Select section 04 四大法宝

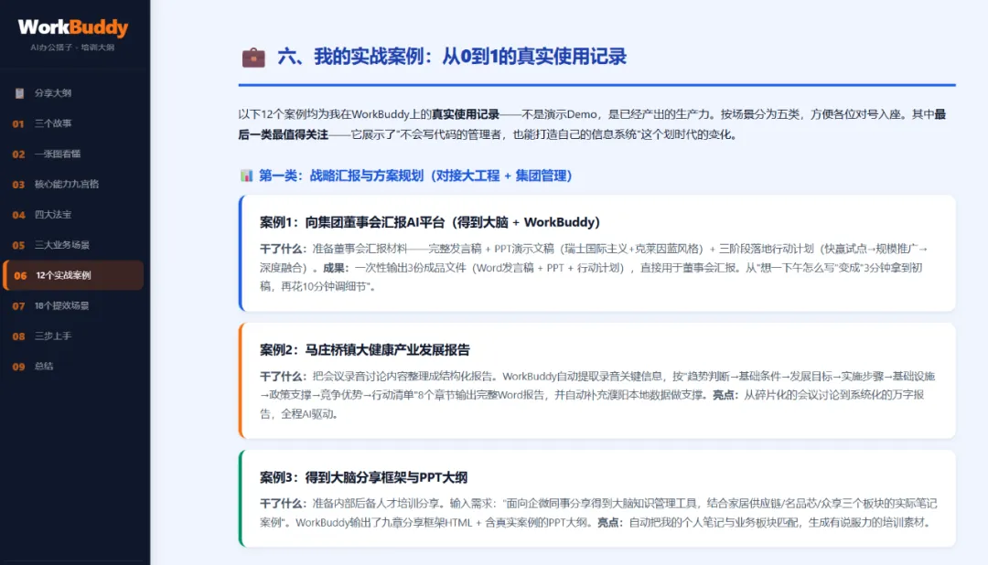point(74,214)
